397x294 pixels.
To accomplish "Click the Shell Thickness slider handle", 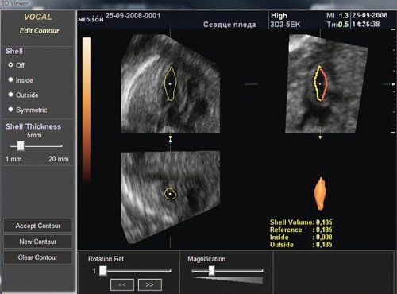I will click(x=21, y=146).
